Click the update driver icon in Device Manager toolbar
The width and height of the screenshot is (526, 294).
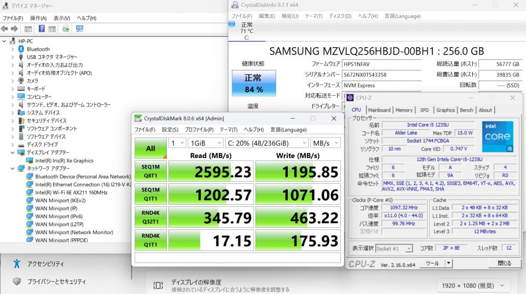[x=66, y=29]
